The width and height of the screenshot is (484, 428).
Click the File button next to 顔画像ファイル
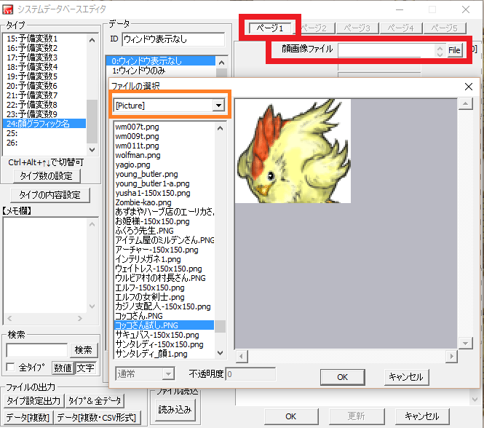pos(454,50)
